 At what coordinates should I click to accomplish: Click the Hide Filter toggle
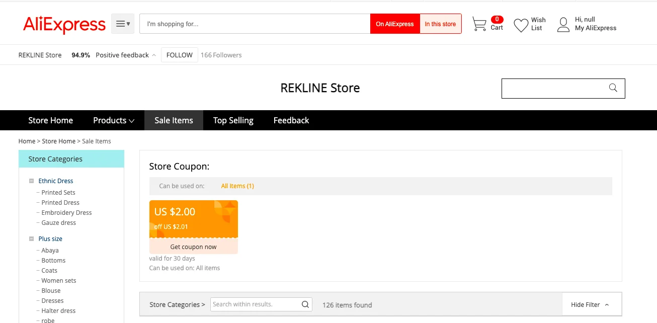[x=591, y=304]
